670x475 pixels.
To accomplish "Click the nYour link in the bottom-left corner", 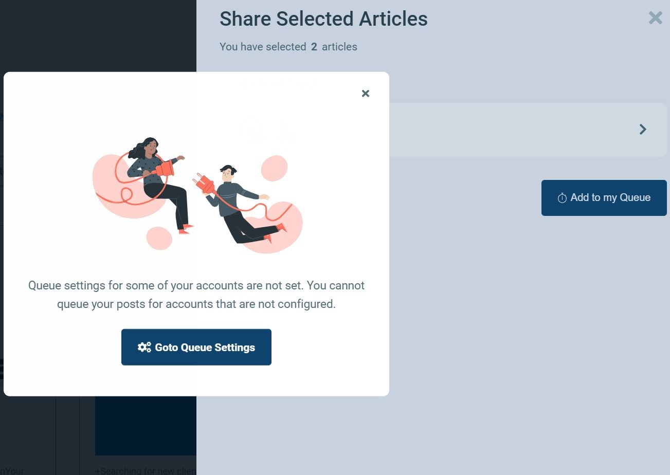I will click(13, 470).
